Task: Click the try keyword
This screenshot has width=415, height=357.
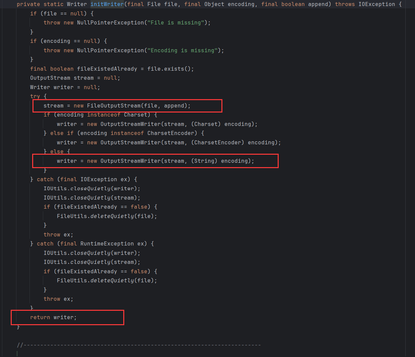Action: pyautogui.click(x=35, y=96)
